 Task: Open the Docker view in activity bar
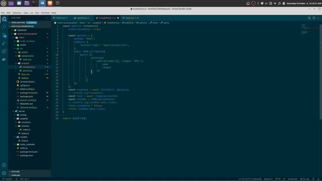click(4, 59)
